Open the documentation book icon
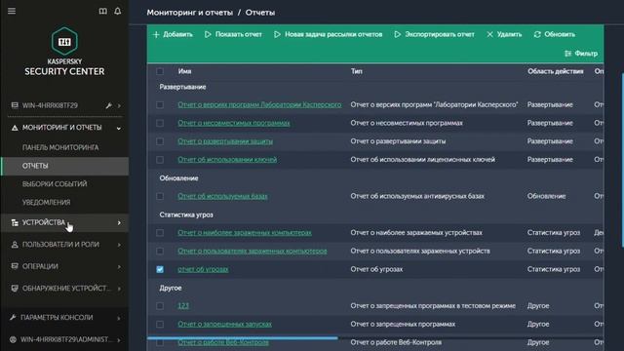This screenshot has width=624, height=351. 102,11
